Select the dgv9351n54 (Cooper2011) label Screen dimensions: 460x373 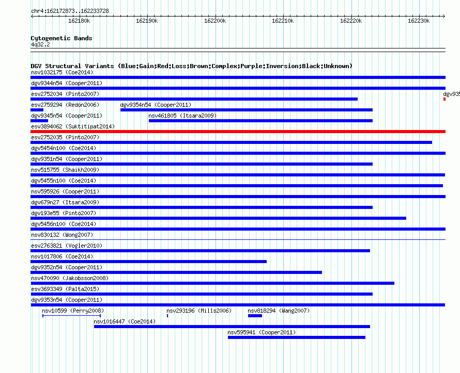[67, 159]
